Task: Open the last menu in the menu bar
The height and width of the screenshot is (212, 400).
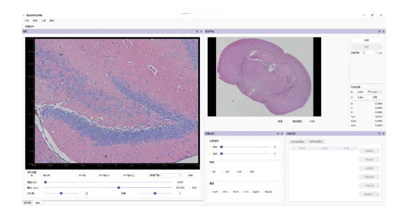Action: tap(52, 21)
